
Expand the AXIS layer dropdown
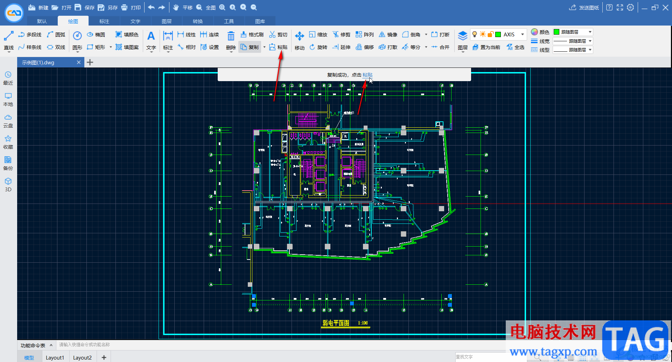pos(523,34)
